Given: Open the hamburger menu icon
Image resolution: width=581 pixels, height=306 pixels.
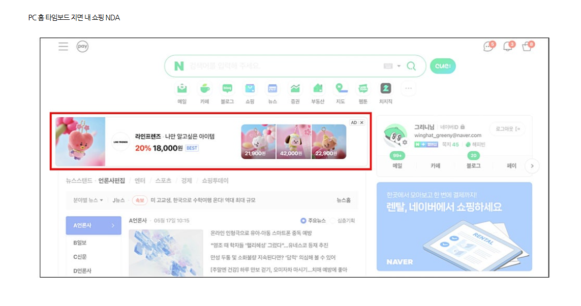Looking at the screenshot, I should click(x=64, y=46).
